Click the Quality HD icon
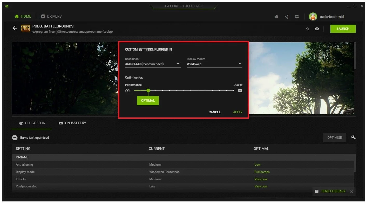 240,91
